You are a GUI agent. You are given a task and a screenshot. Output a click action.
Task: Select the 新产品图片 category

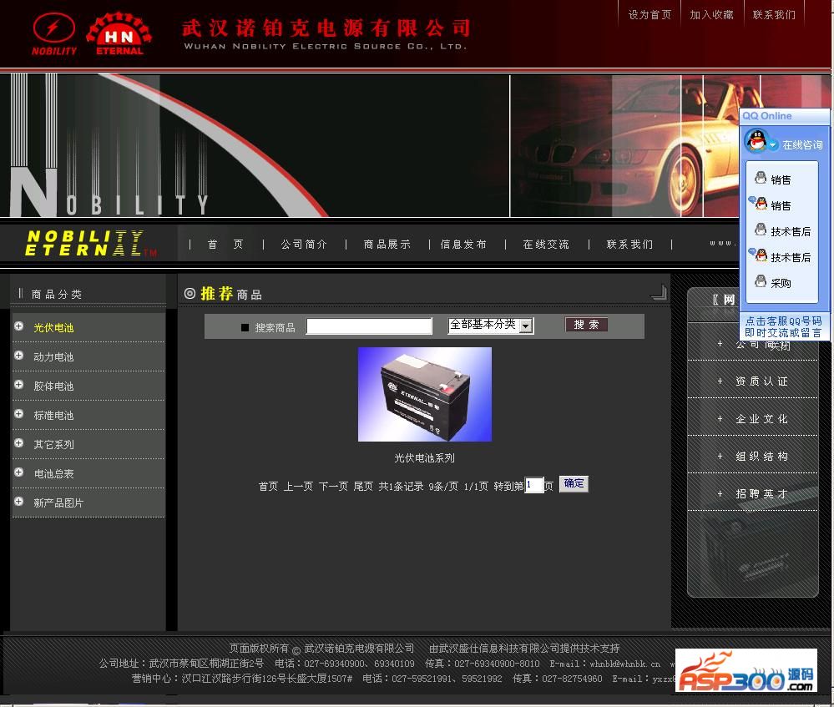58,503
